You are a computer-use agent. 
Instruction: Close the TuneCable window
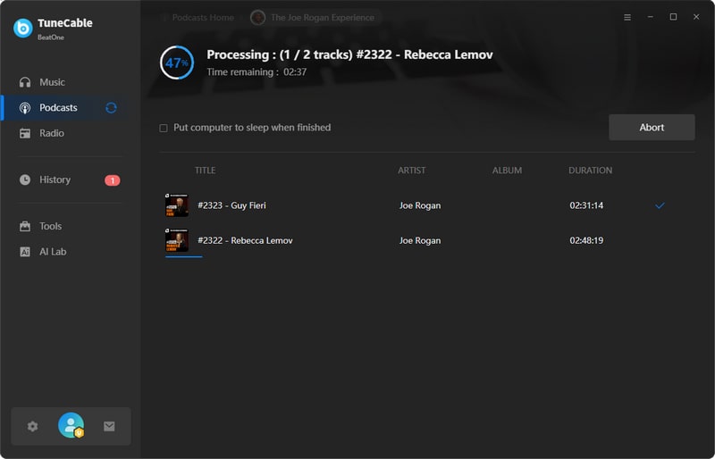click(696, 17)
